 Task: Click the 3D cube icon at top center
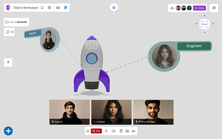point(114,8)
